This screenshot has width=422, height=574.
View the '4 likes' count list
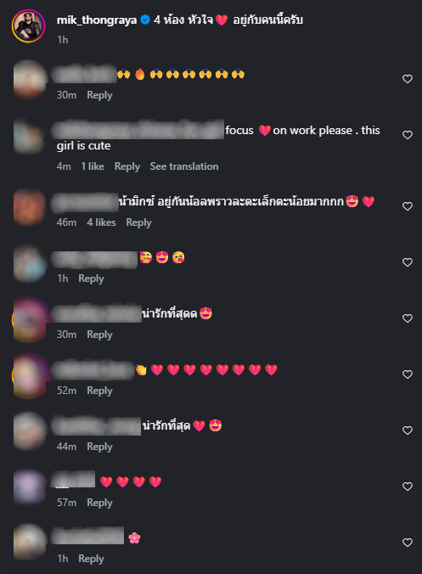click(x=101, y=222)
